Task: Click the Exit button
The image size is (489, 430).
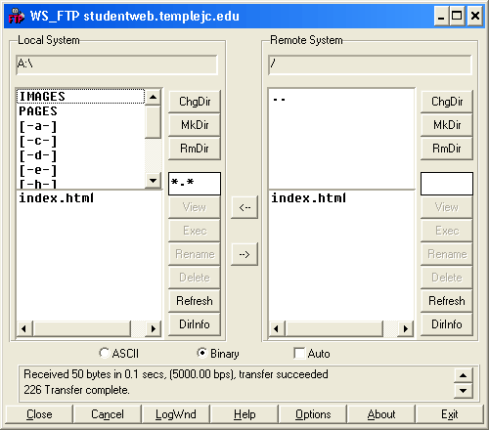Action: click(450, 414)
